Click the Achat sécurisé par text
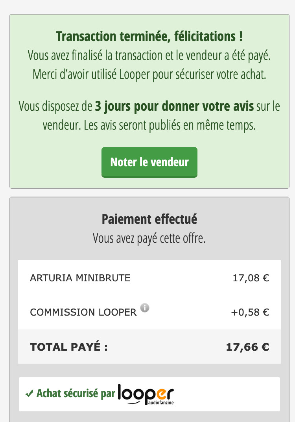The height and width of the screenshot is (422, 295). click(76, 393)
